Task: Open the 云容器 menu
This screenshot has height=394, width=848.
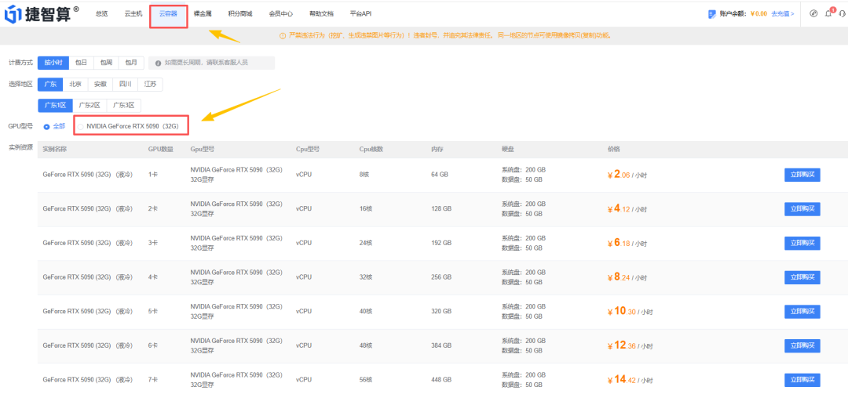Action: 168,13
